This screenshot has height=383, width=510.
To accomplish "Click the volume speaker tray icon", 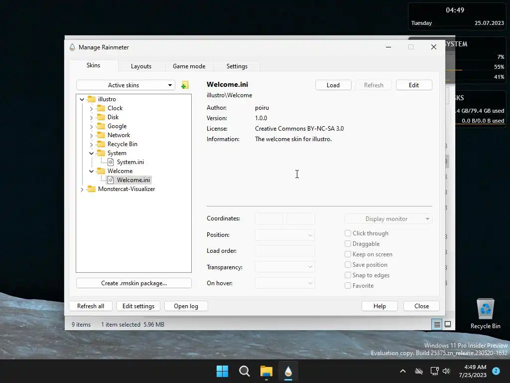I will pyautogui.click(x=446, y=371).
